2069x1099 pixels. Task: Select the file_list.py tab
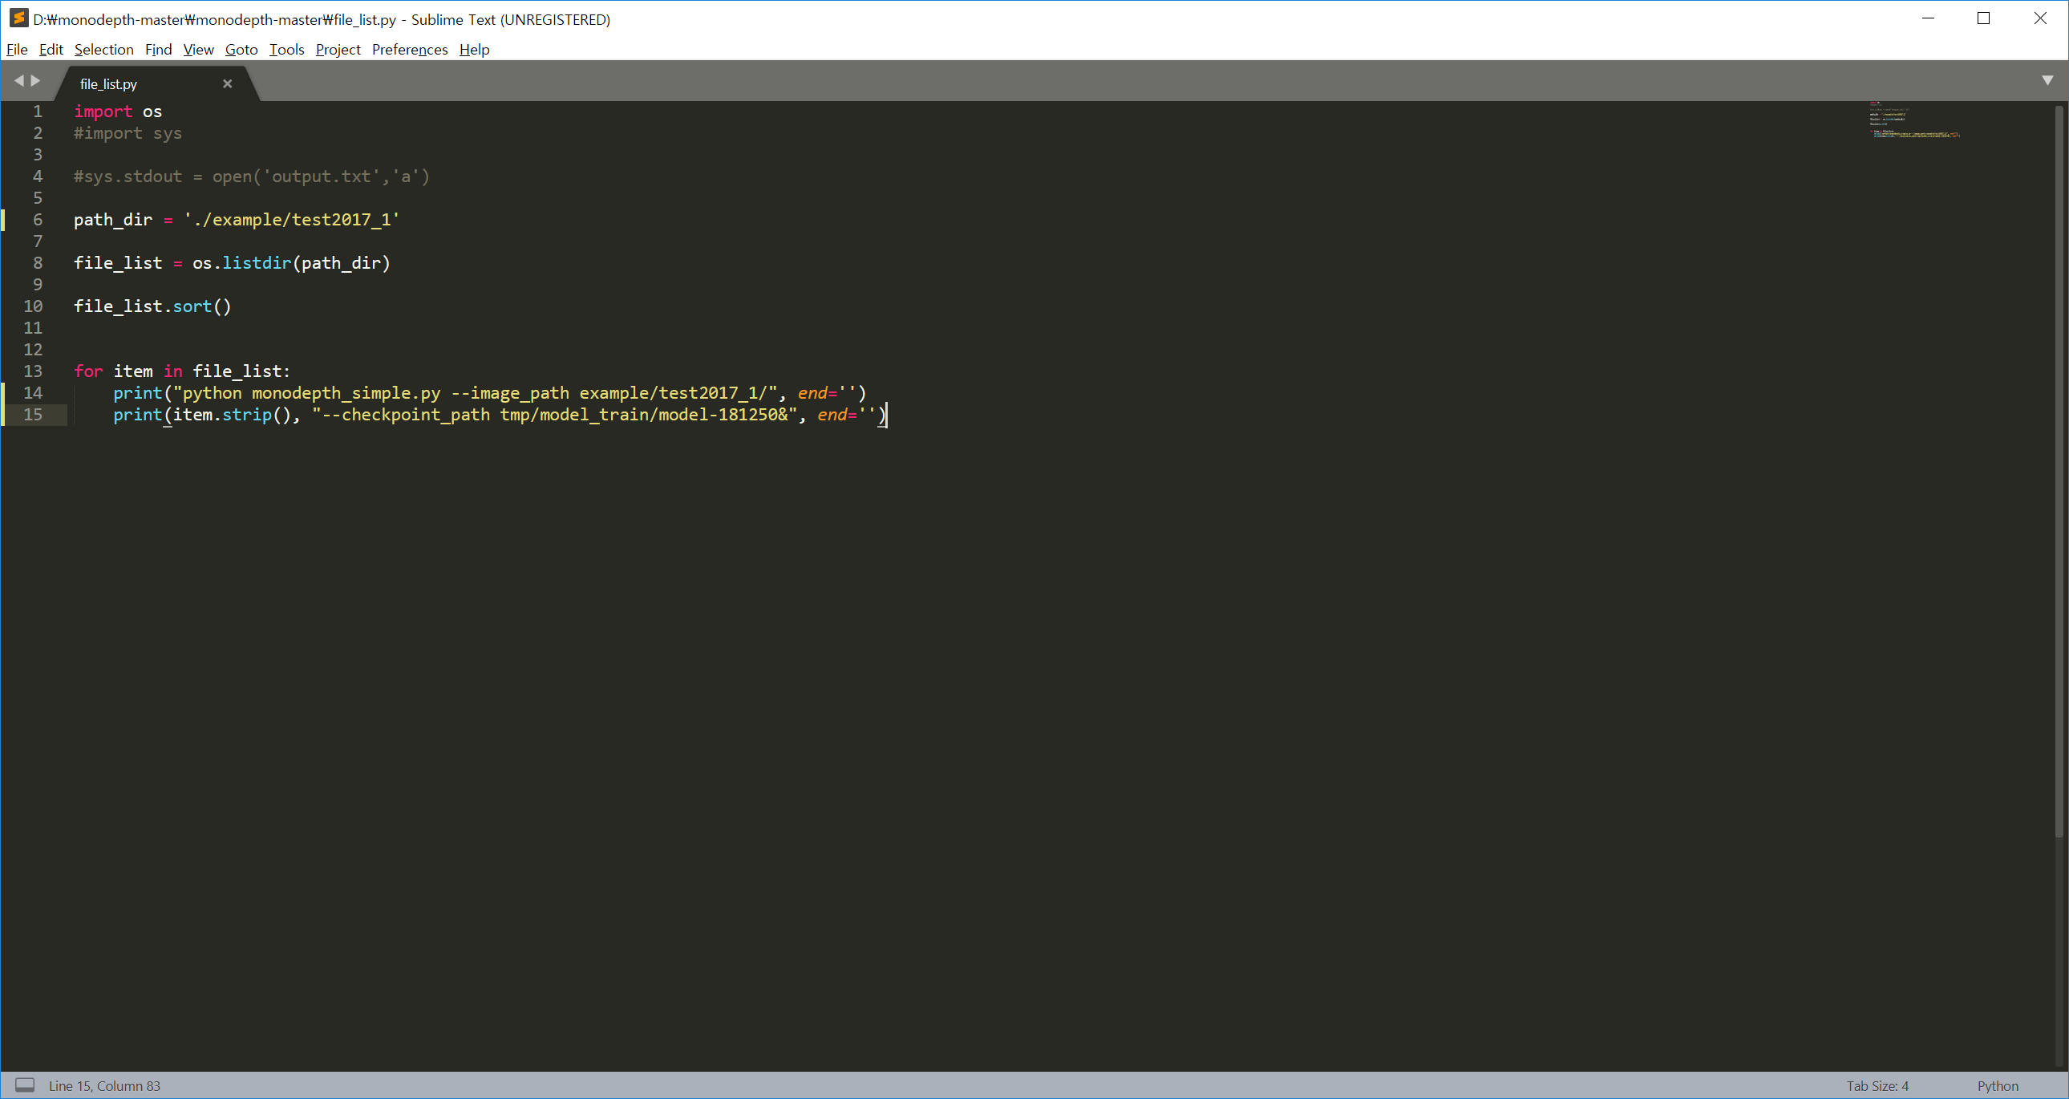(109, 83)
